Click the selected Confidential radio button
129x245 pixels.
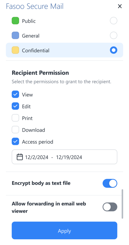point(114,50)
